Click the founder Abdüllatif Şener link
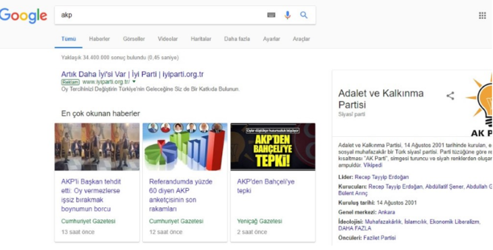The width and height of the screenshot is (493, 250). tap(444, 187)
